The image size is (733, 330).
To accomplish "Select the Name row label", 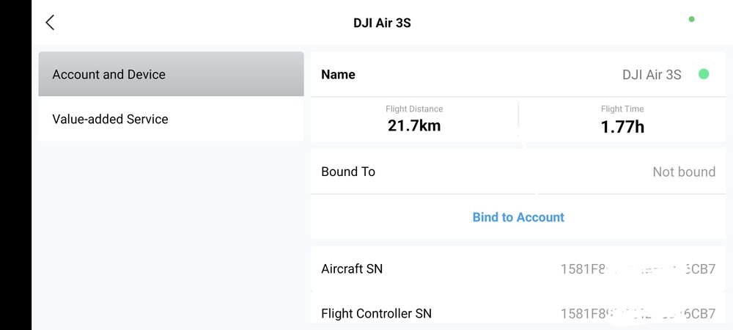I will (338, 74).
